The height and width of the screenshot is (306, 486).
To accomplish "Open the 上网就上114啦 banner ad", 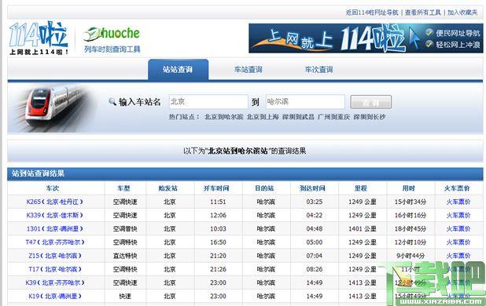I will 366,38.
